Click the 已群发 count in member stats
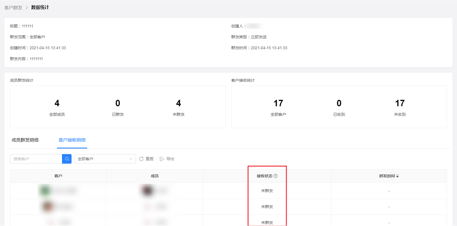The height and width of the screenshot is (226, 457). [118, 103]
